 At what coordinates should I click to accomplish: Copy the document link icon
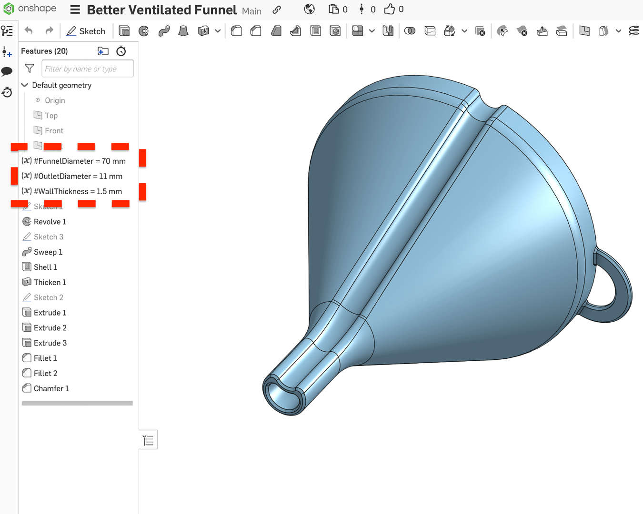(x=277, y=10)
